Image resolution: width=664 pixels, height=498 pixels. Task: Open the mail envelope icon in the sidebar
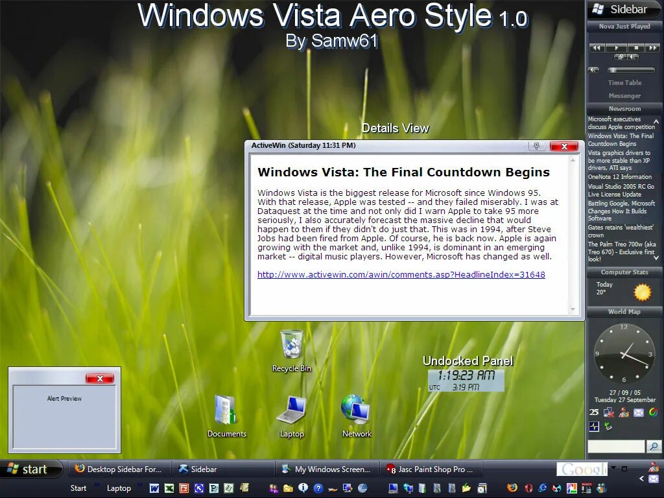[x=638, y=412]
